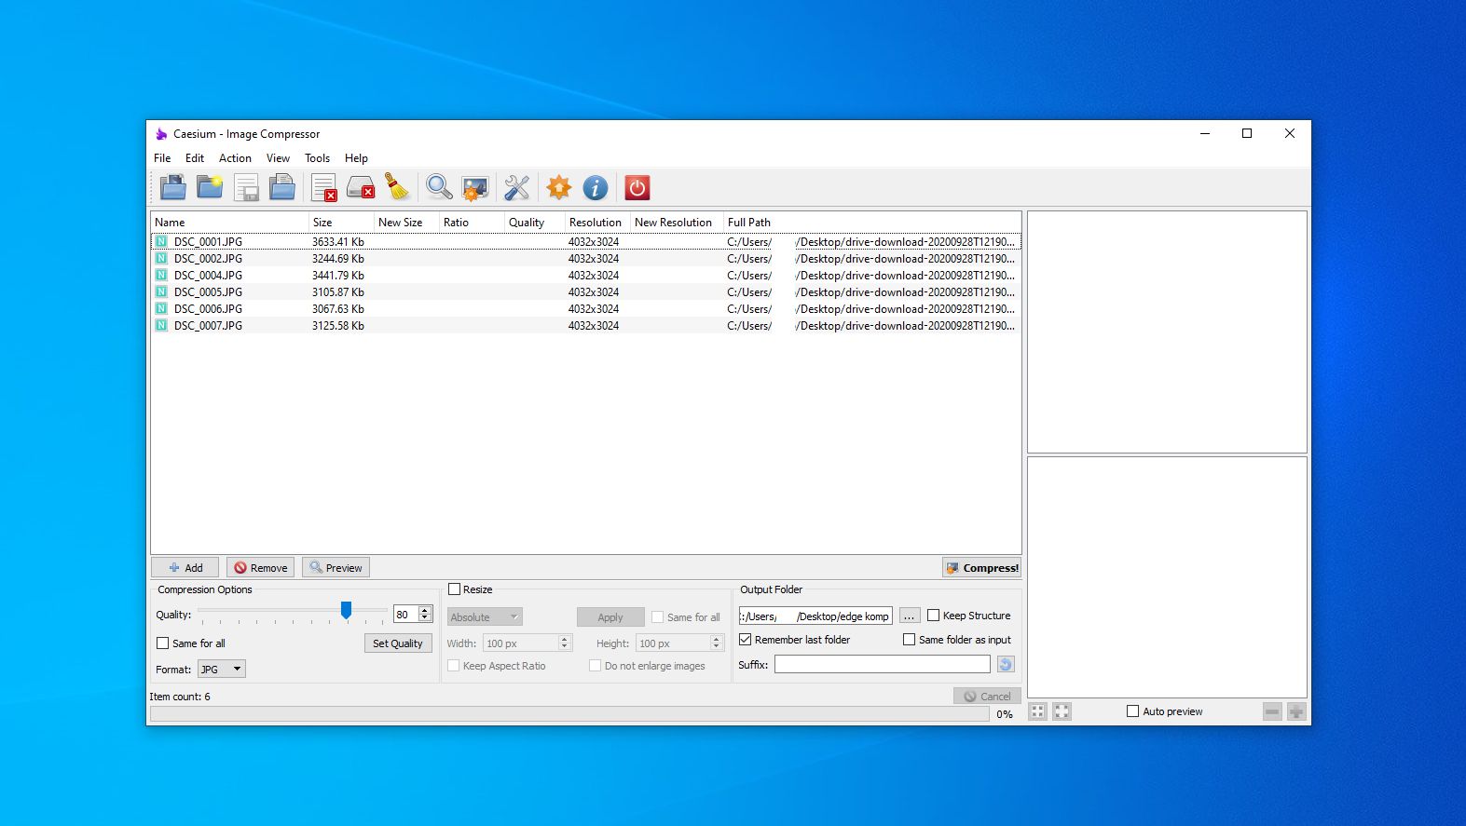Click the Remove Item toolbar icon
1466x826 pixels.
[x=324, y=187]
